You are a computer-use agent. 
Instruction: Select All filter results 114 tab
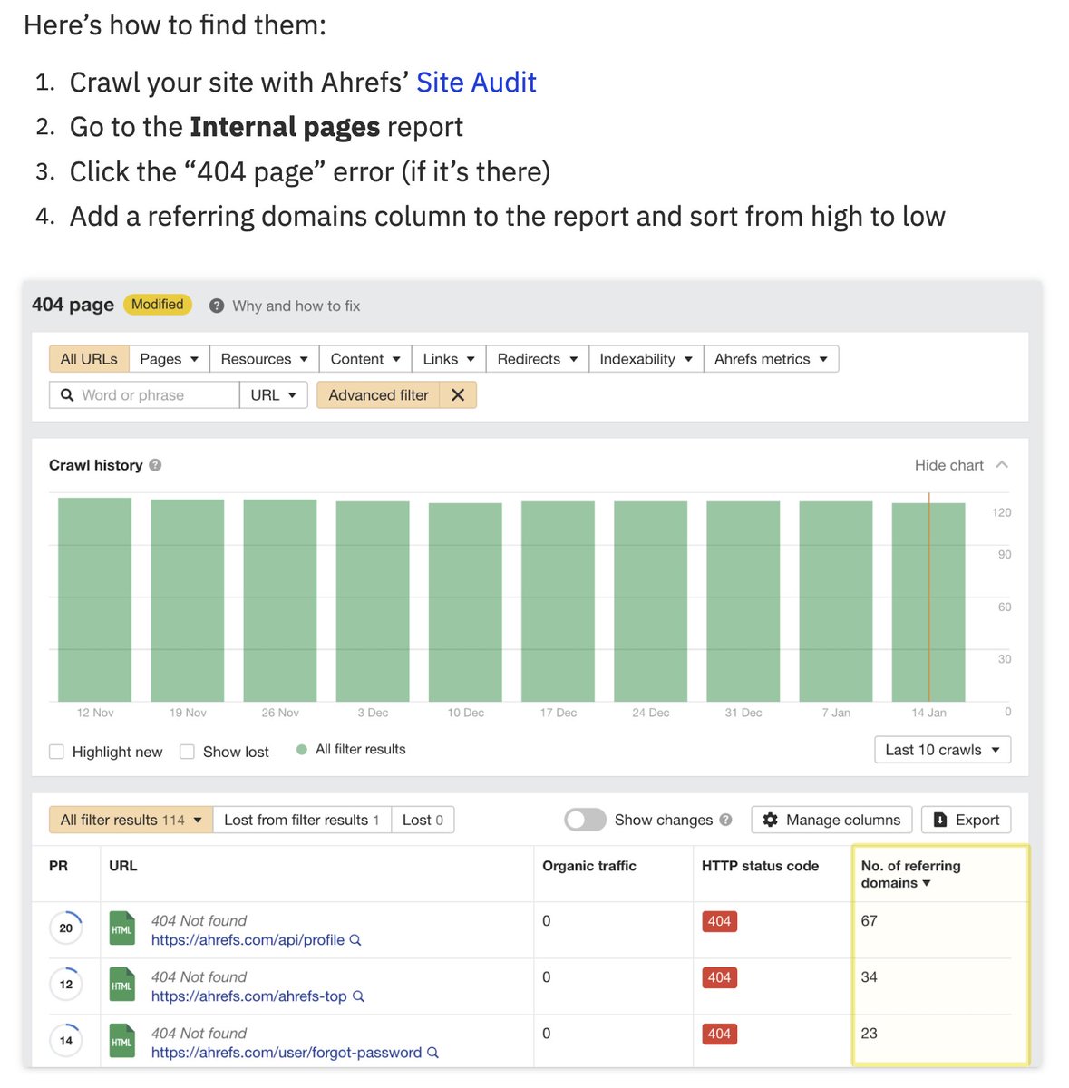pyautogui.click(x=131, y=820)
